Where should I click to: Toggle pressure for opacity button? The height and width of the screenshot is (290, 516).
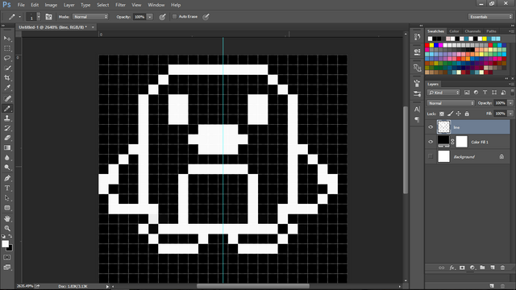pos(162,17)
